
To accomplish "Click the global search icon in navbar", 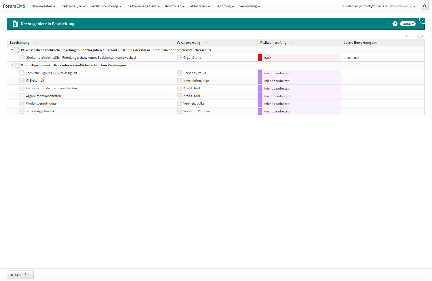I will click(424, 6).
